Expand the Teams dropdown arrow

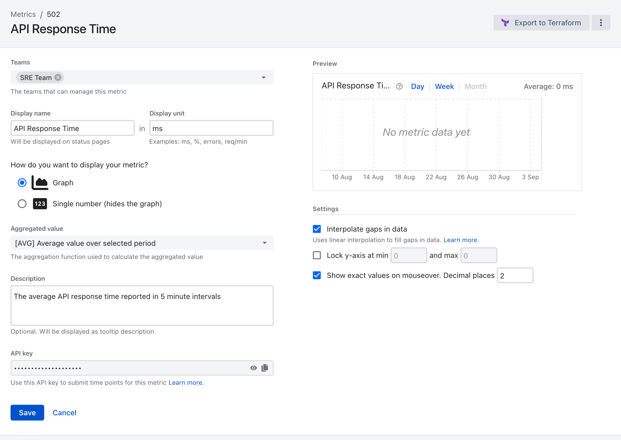pos(264,77)
